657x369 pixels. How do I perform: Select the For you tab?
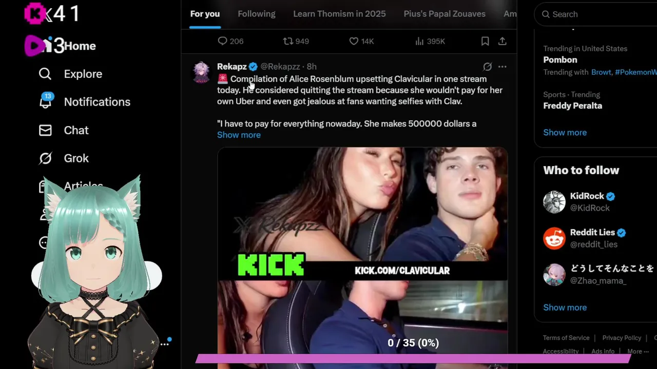tap(205, 14)
